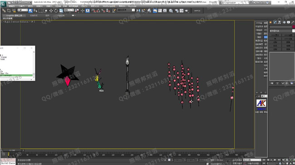
Task: Open the Layer Manager icon
Action: pos(149,11)
